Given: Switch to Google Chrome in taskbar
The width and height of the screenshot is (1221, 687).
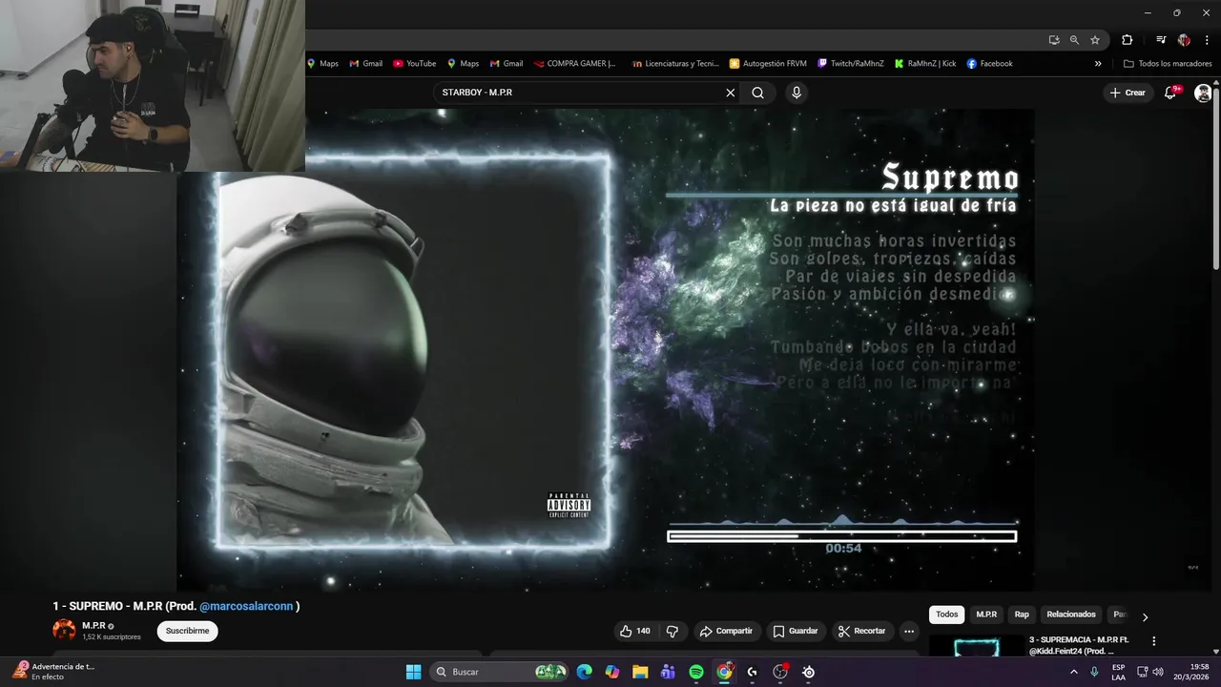Looking at the screenshot, I should pyautogui.click(x=724, y=672).
